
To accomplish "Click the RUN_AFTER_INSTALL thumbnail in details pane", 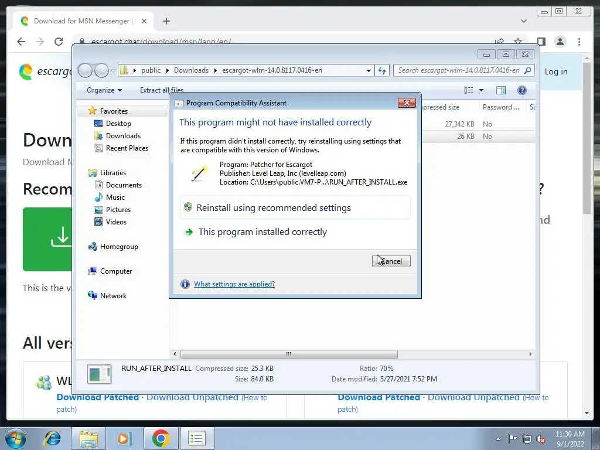I will (99, 374).
